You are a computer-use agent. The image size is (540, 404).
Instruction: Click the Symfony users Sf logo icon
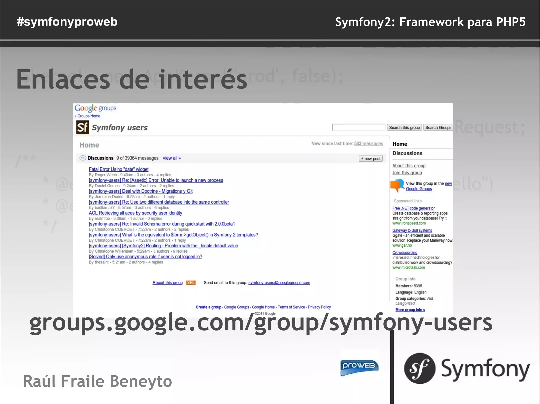pyautogui.click(x=83, y=127)
